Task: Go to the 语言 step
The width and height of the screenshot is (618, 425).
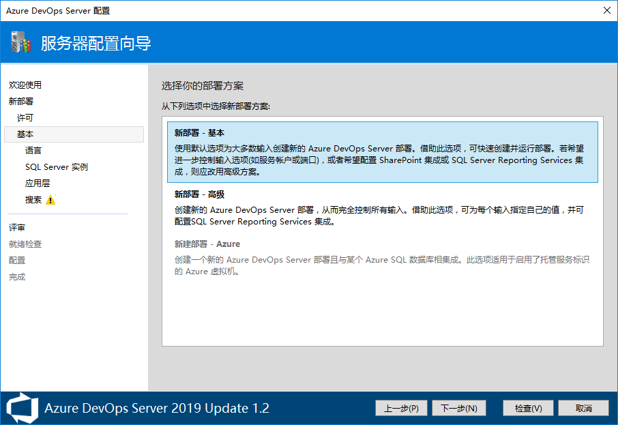Action: pyautogui.click(x=33, y=151)
